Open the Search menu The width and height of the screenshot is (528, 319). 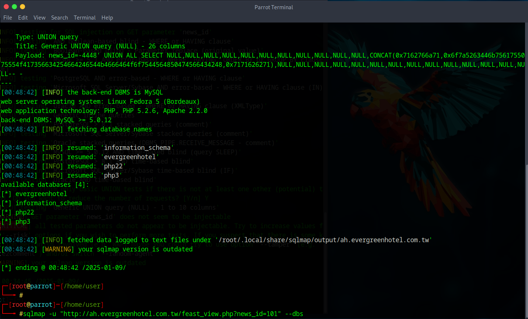59,18
